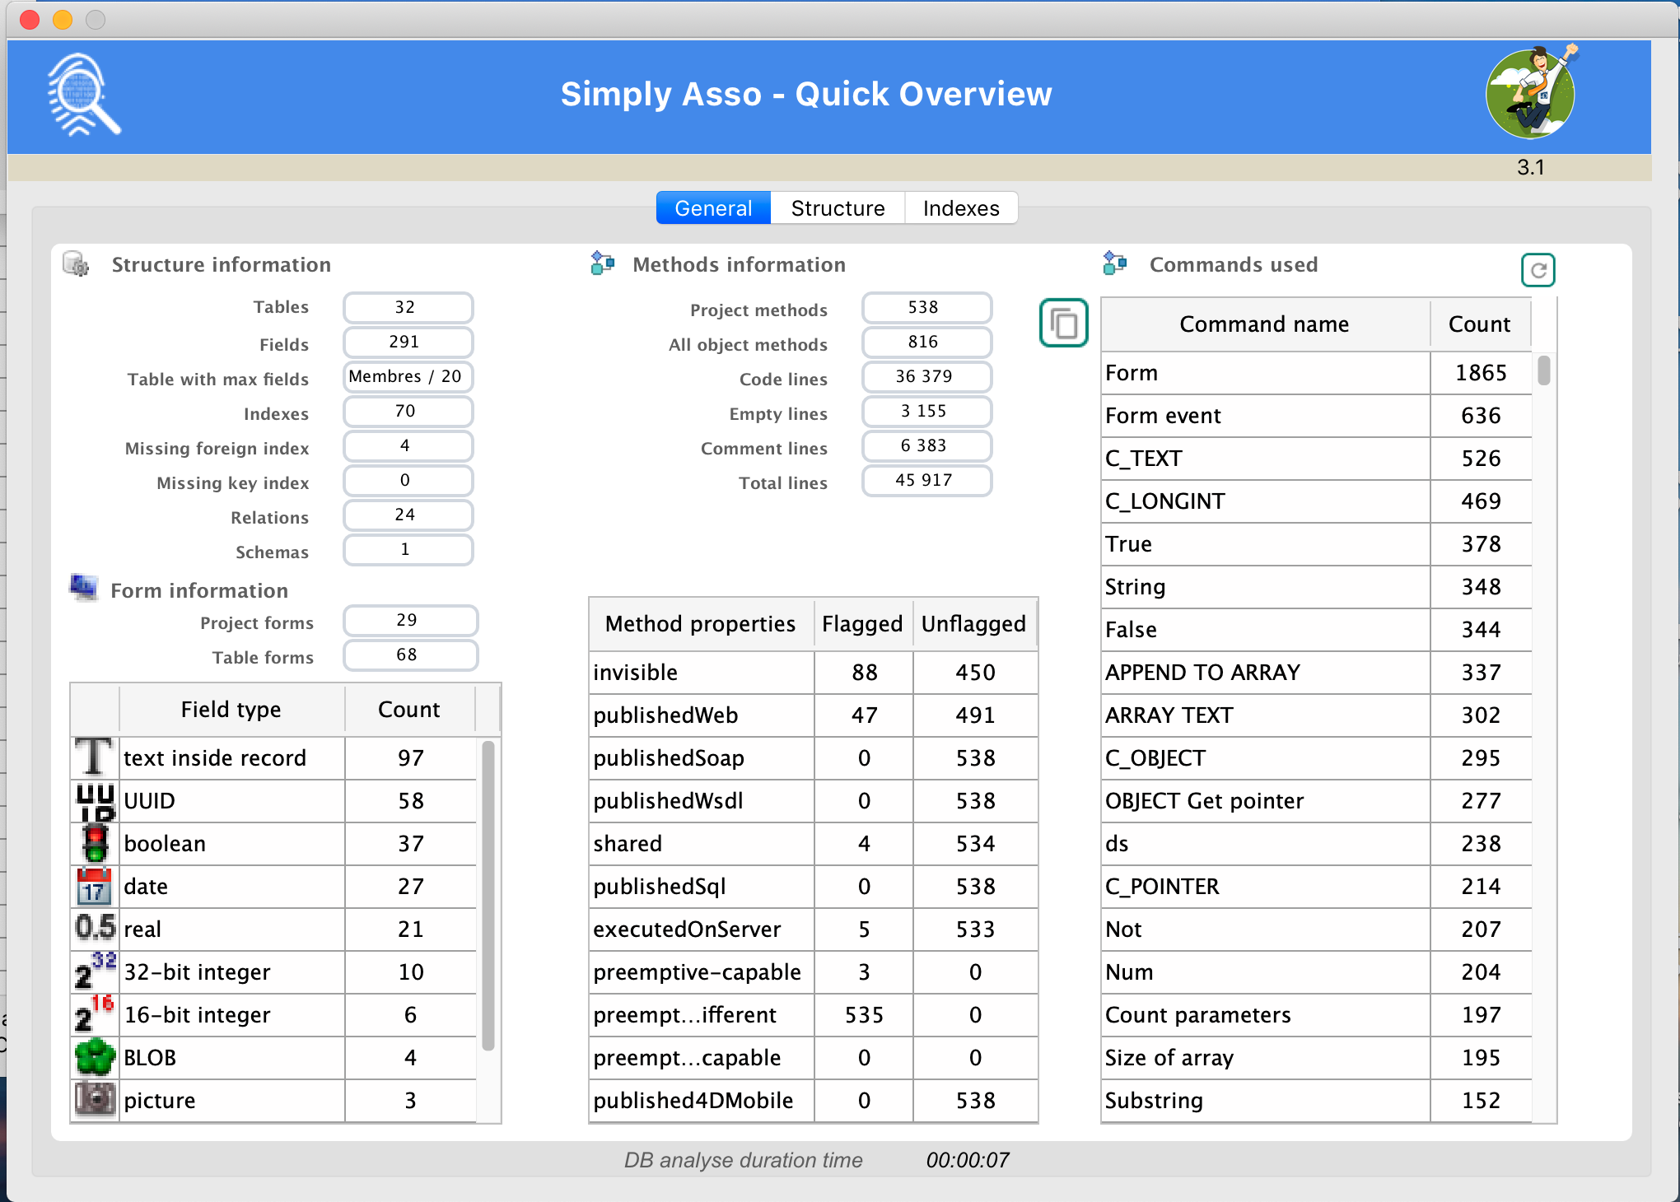The width and height of the screenshot is (1680, 1202).
Task: Click the boolean traffic-light field type icon
Action: pos(94,843)
